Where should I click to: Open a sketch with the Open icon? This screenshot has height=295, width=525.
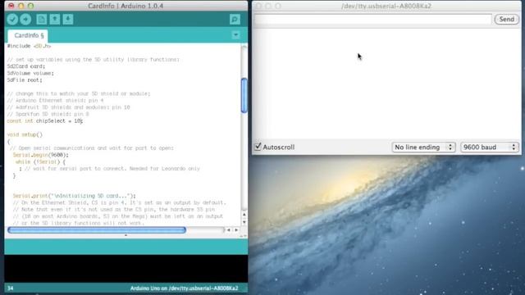55,20
